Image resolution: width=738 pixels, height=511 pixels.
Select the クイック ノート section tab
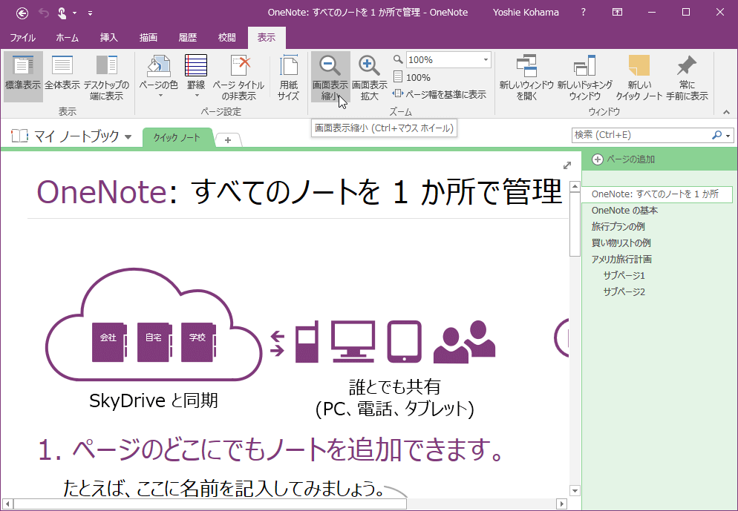pyautogui.click(x=177, y=138)
